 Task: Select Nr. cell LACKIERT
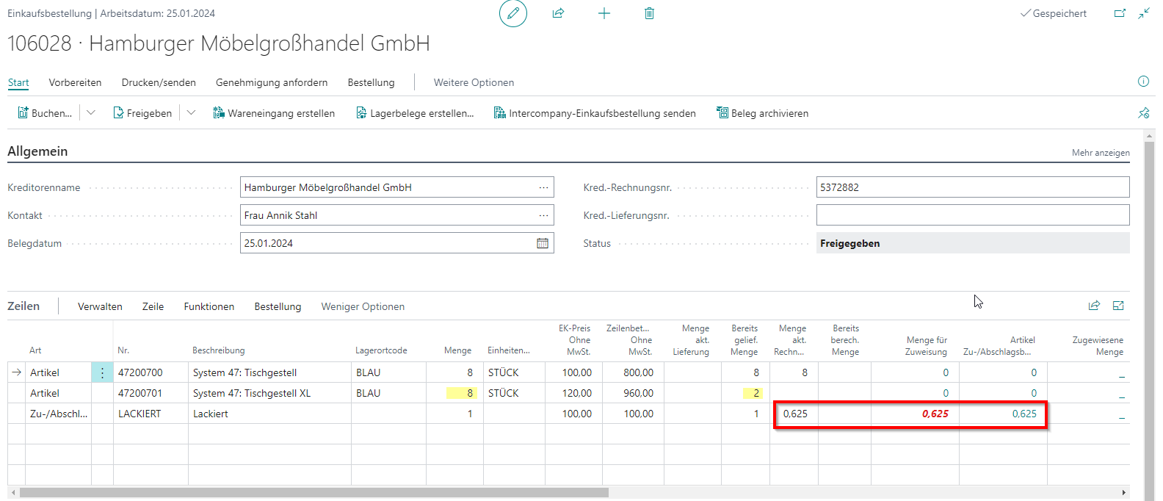click(151, 414)
